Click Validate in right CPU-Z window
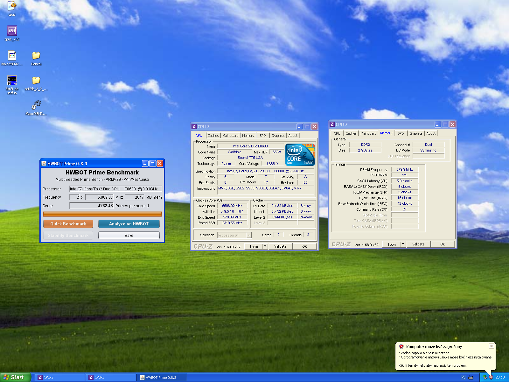The height and width of the screenshot is (382, 509). (418, 244)
